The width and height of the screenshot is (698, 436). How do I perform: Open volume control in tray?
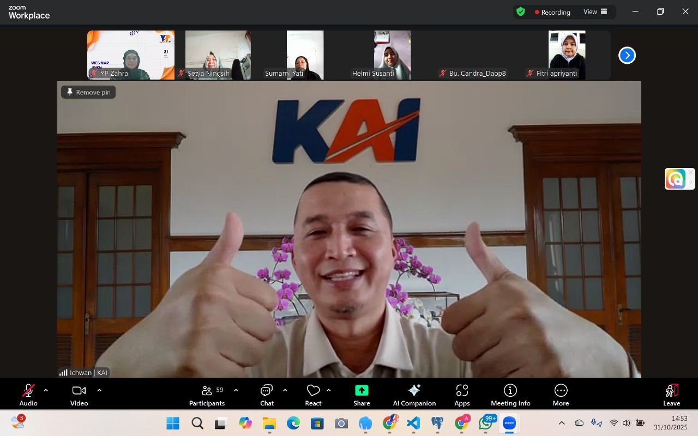626,423
